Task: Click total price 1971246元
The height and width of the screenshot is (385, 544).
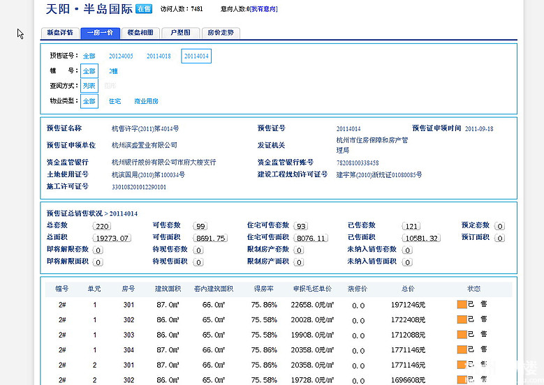Action: tap(408, 305)
